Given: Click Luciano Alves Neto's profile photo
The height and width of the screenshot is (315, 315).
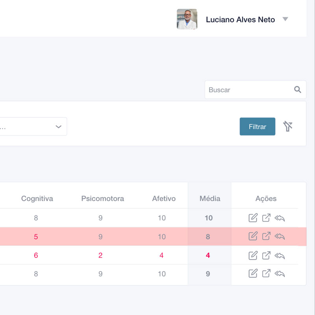Looking at the screenshot, I should pos(187,19).
